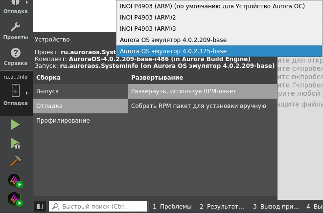This screenshot has width=323, height=213.
Task: Select Собрать RPM пакет для установки вручную
Action: click(203, 106)
